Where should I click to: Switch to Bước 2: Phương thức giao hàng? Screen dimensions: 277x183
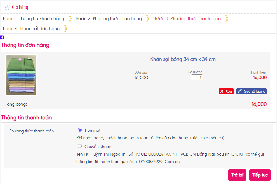coord(109,19)
